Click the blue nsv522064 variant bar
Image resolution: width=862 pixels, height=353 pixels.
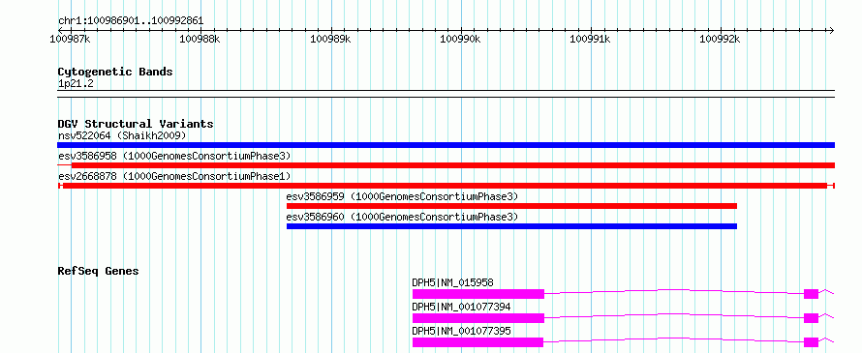[x=446, y=145]
